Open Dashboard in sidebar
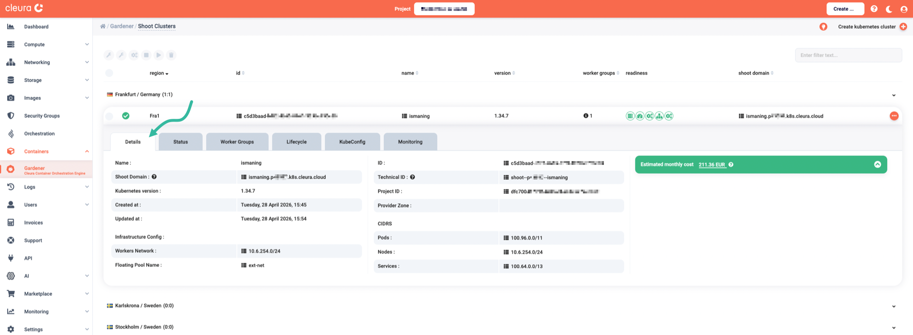Image resolution: width=913 pixels, height=335 pixels. pos(46,27)
